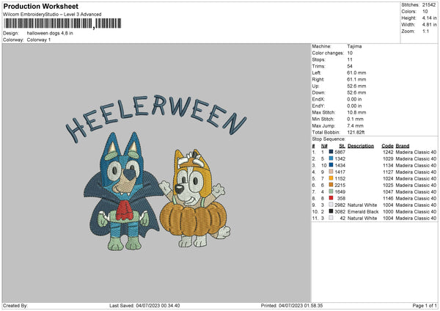Image resolution: width=440 pixels, height=311 pixels.
Task: Click the Height value 4.14 in
Action: pyautogui.click(x=429, y=18)
